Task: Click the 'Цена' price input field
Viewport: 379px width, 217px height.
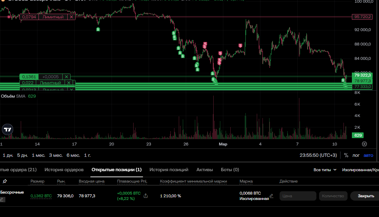Action: [298, 196]
